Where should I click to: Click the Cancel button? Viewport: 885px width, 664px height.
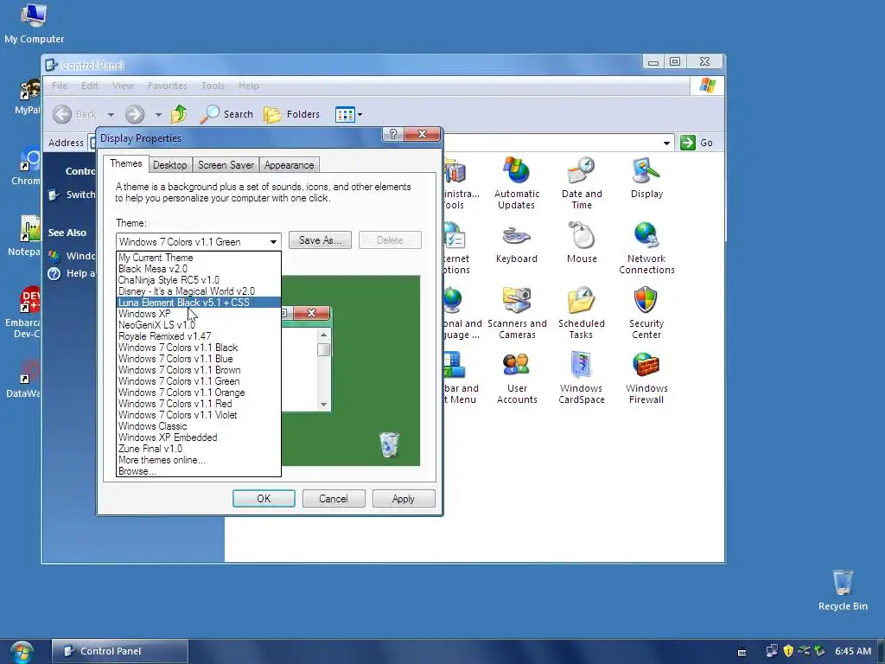point(334,499)
